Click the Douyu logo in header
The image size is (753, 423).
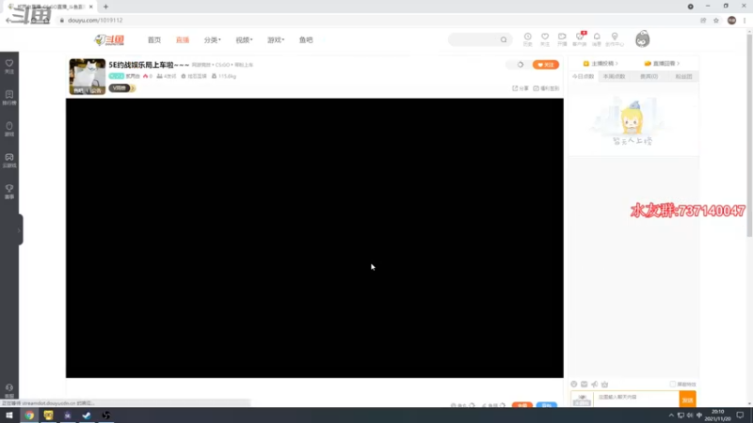[x=109, y=40]
